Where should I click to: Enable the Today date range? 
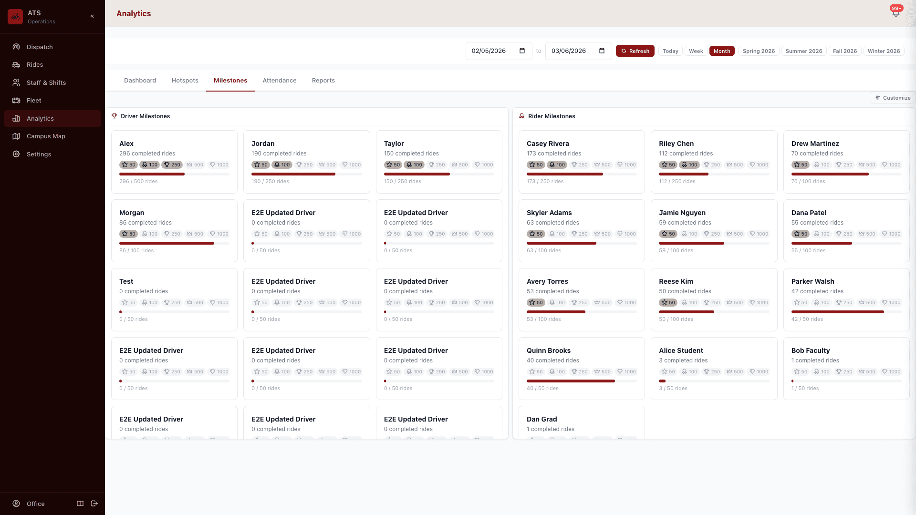point(670,51)
